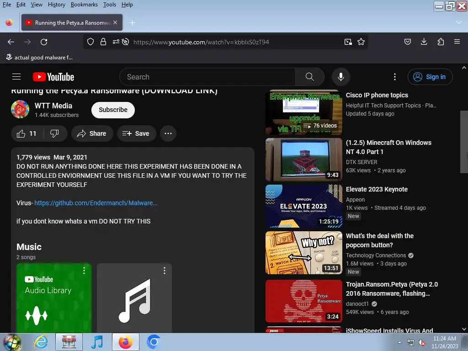The width and height of the screenshot is (468, 351).
Task: Click the site security padlock icon
Action: [103, 42]
